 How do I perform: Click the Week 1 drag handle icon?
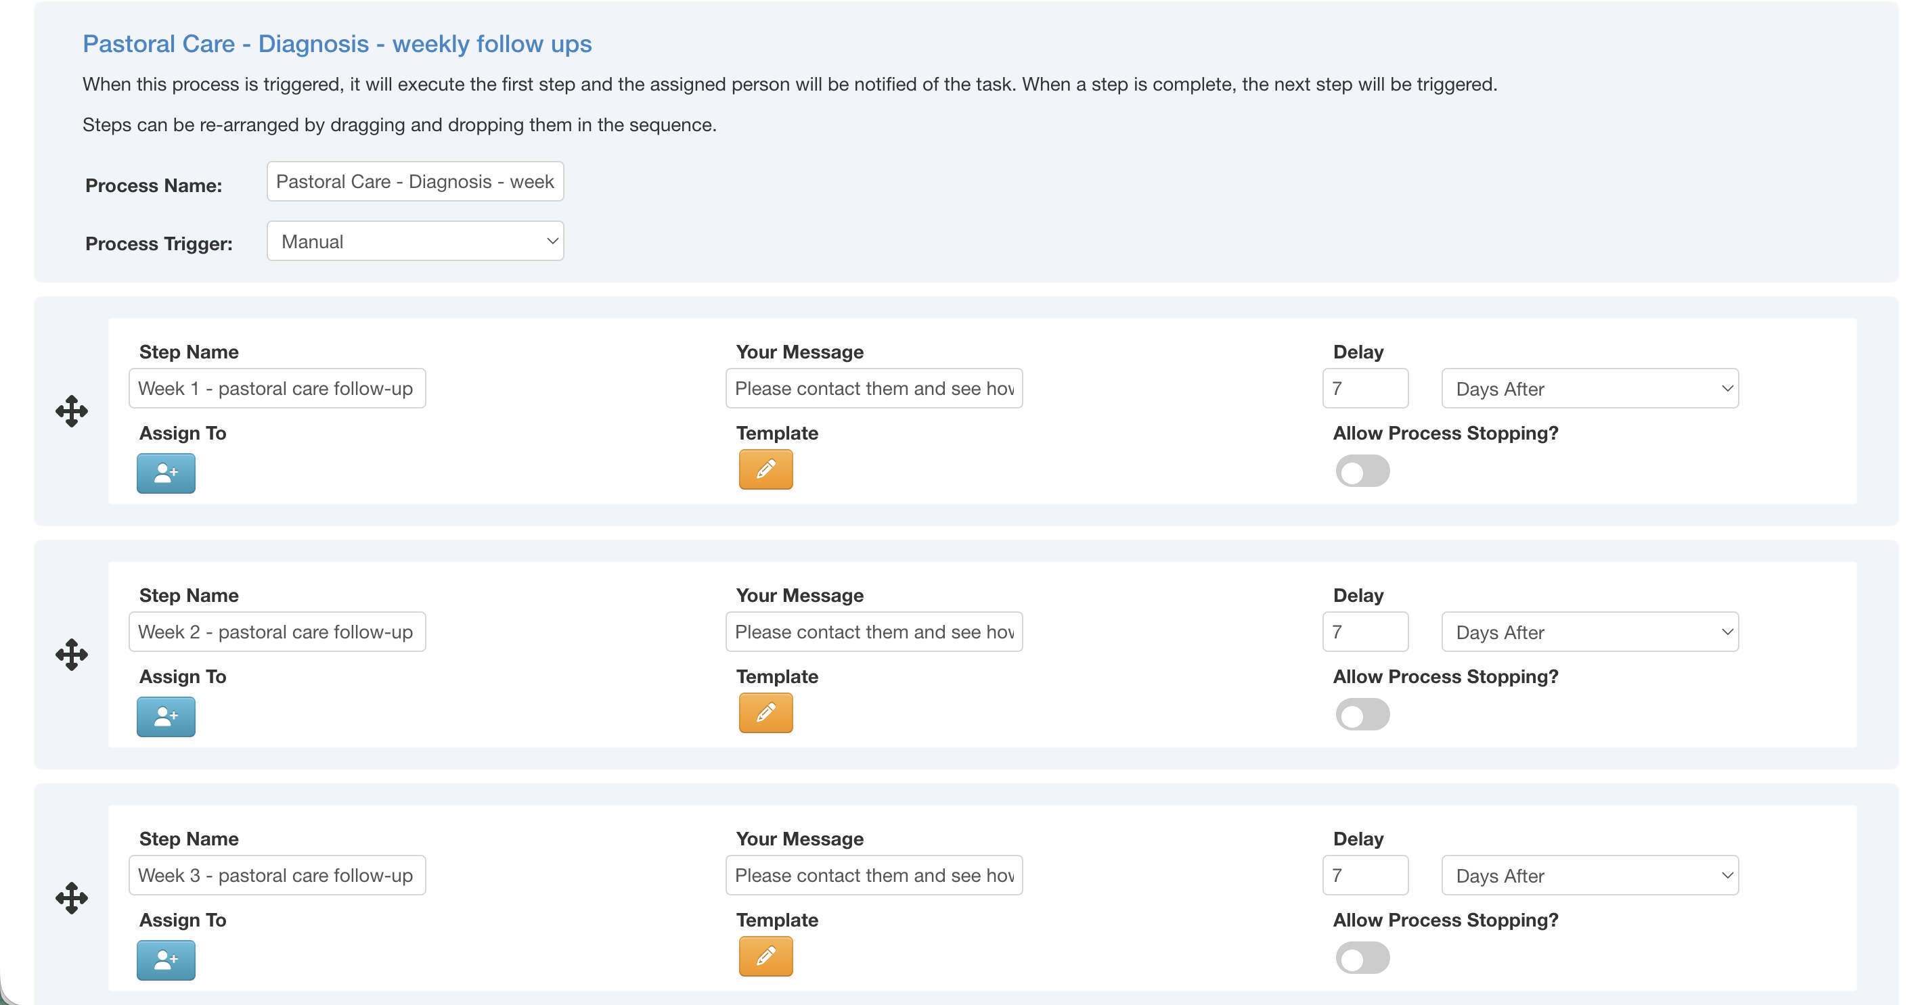[x=71, y=411]
